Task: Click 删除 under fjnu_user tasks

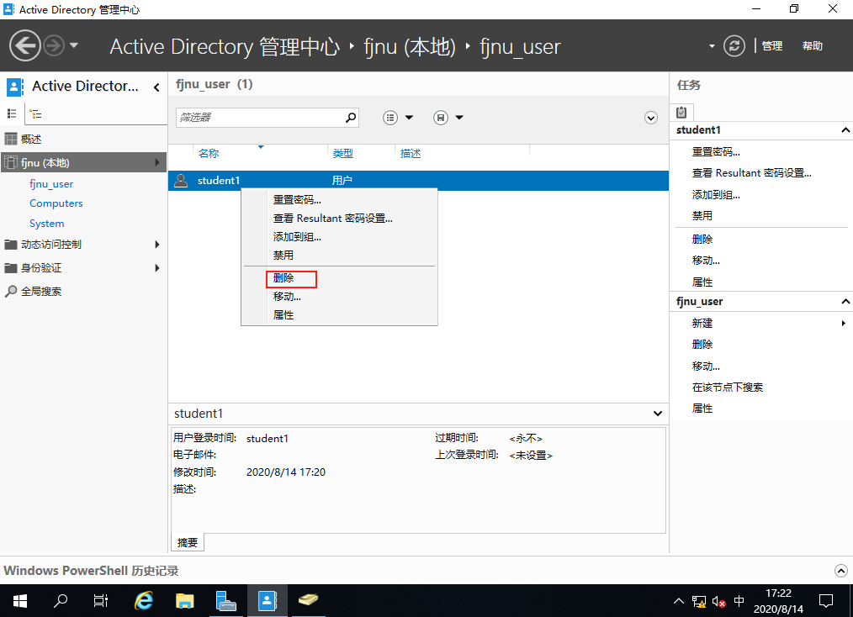Action: click(702, 344)
